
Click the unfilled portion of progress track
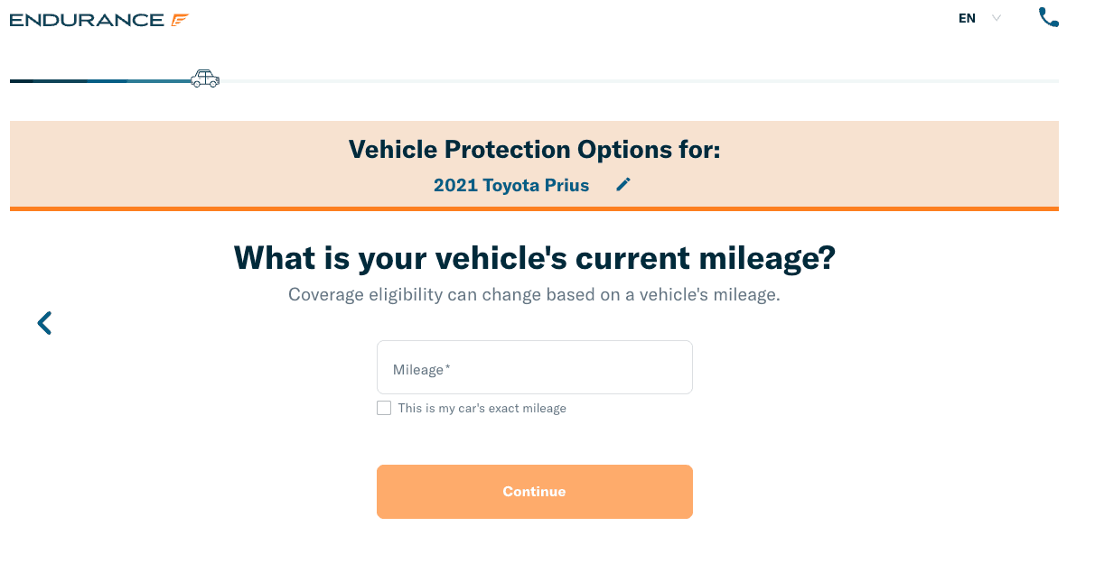point(632,81)
